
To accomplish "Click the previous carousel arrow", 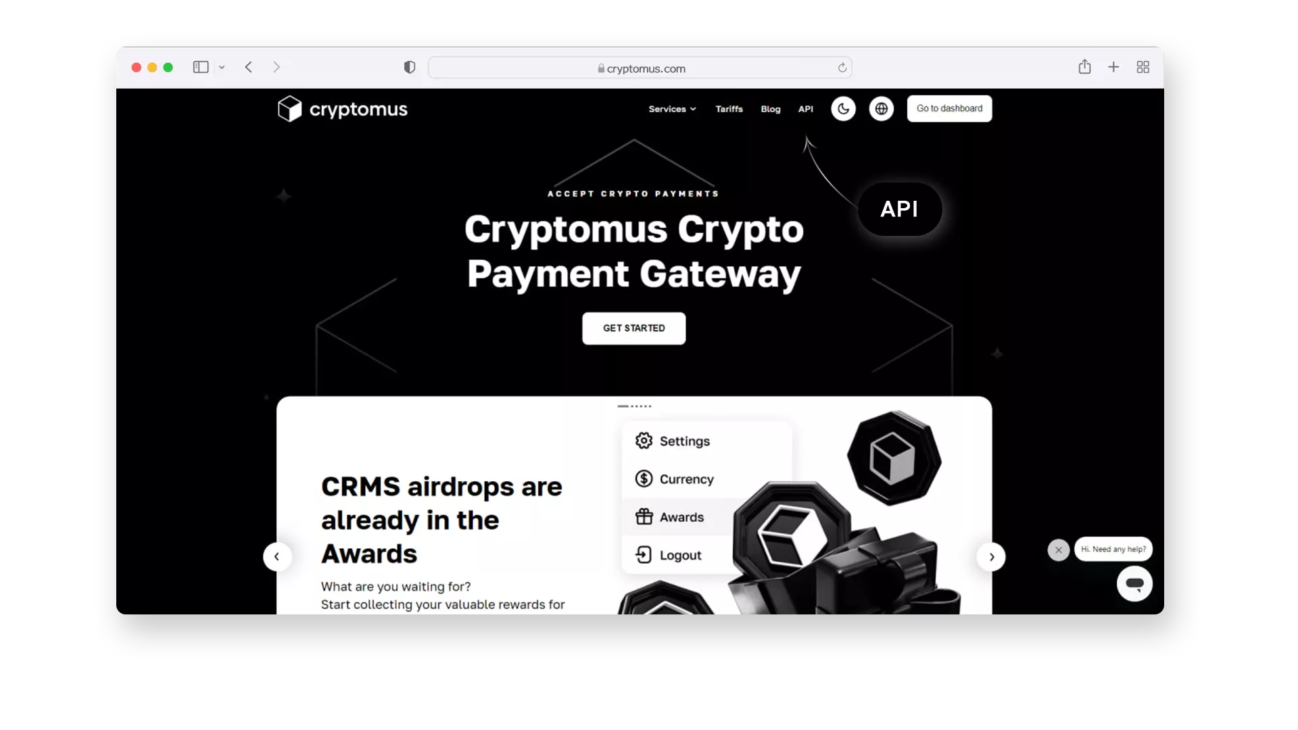I will (277, 556).
